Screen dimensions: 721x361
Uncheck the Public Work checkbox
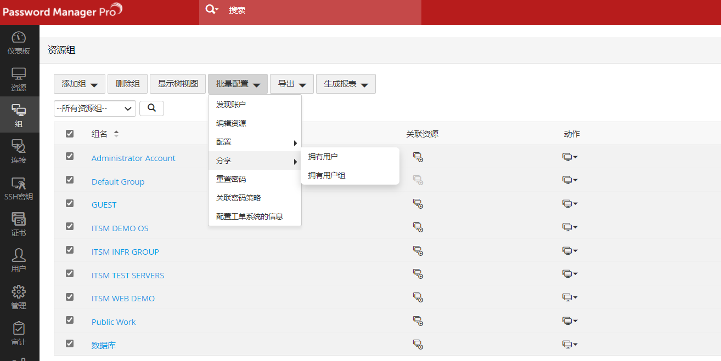click(70, 320)
